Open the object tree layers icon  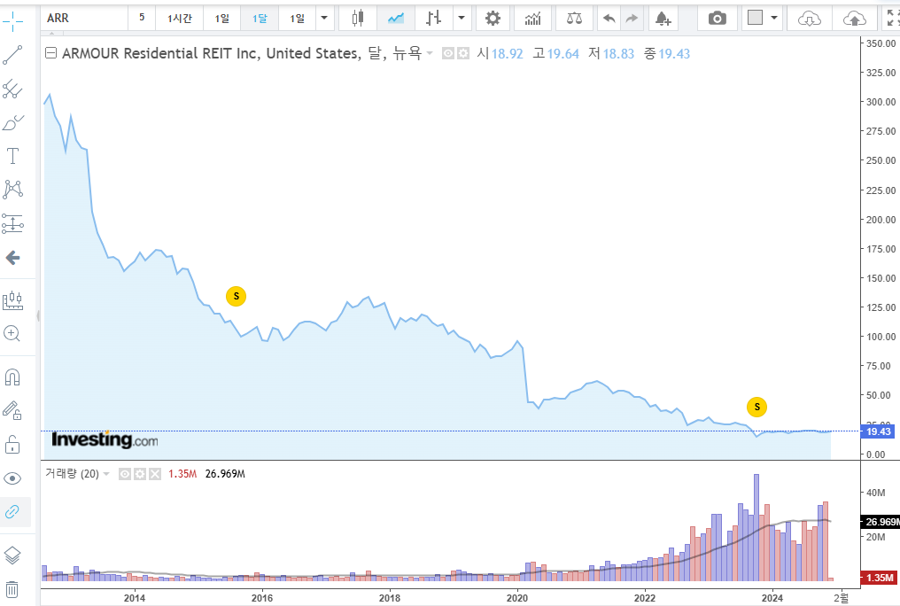pos(12,555)
